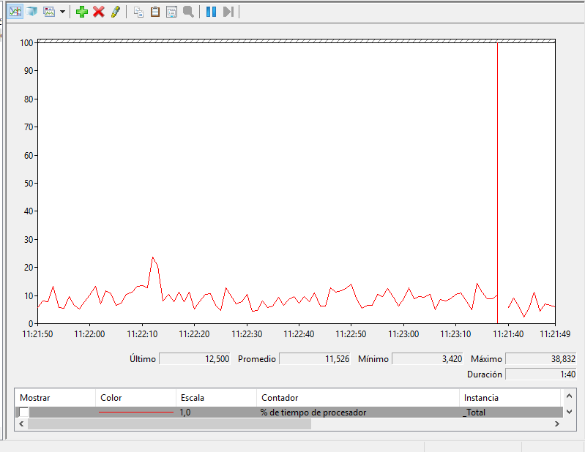Viewport: 585px width, 452px height.
Task: Click the red color line sample
Action: point(136,412)
